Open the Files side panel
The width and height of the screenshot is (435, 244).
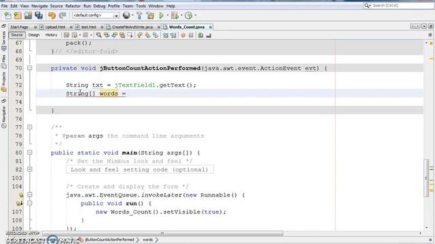tap(3, 62)
